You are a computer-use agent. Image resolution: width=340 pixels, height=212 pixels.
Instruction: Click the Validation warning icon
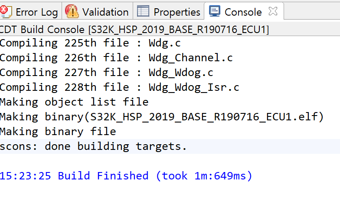pyautogui.click(x=72, y=11)
